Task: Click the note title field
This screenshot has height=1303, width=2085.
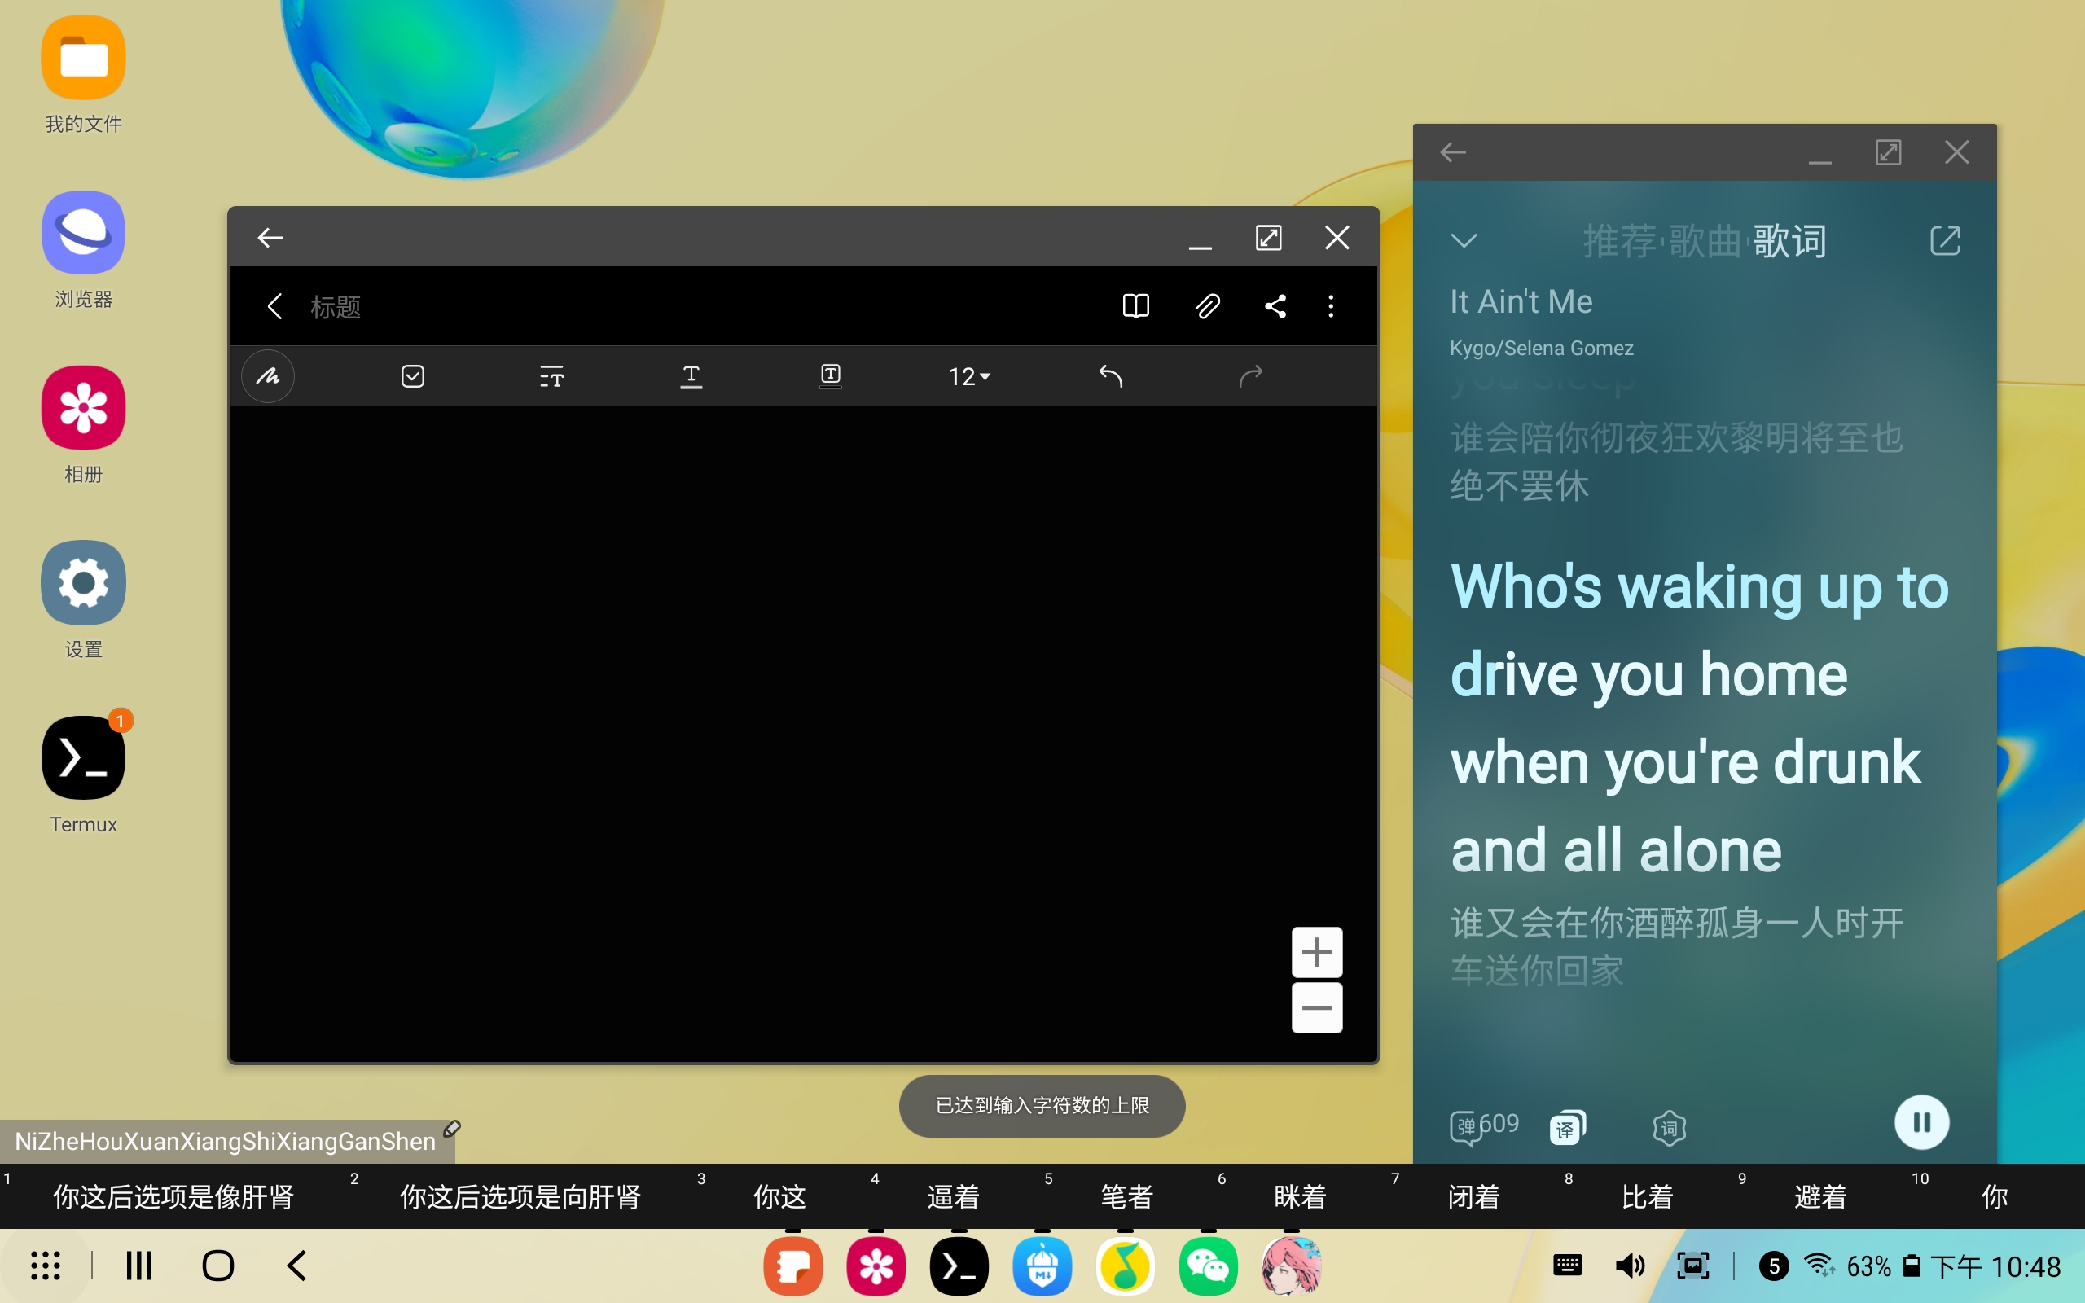Action: click(336, 307)
